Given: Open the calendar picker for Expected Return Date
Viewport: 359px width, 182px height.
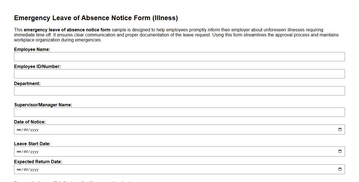Looking at the screenshot, I should pyautogui.click(x=340, y=169).
